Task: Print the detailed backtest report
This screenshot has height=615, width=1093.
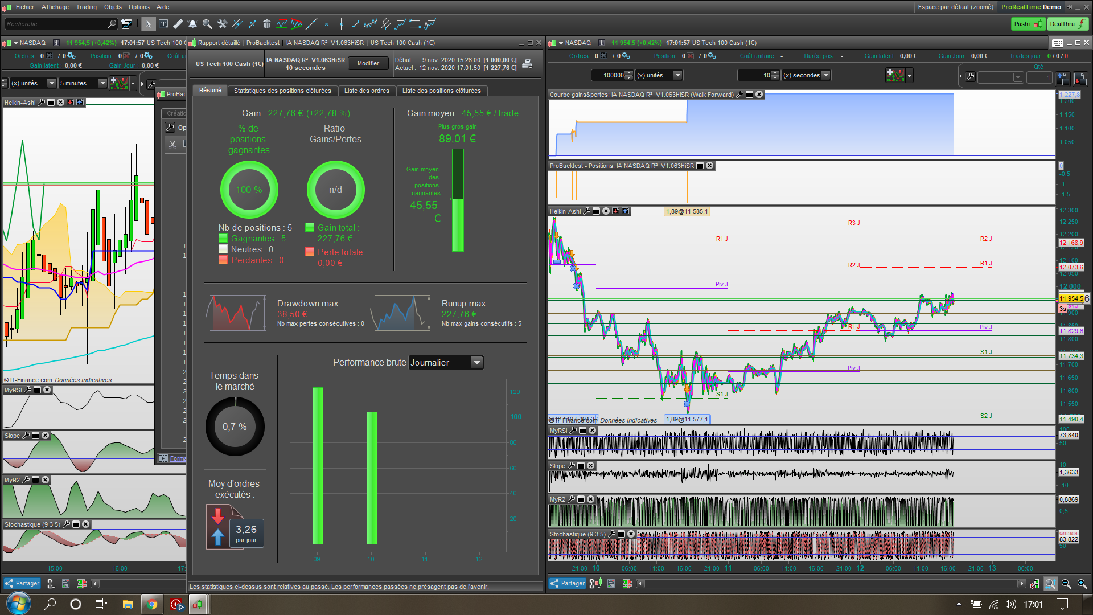Action: 527,64
